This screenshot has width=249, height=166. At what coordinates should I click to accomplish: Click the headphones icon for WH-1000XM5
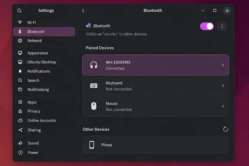(x=94, y=65)
